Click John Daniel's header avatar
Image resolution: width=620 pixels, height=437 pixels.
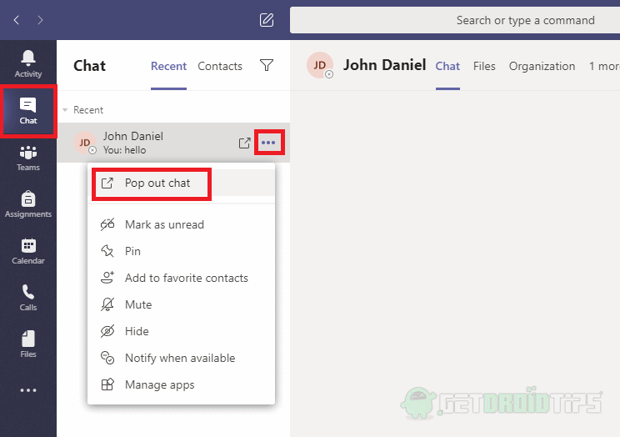click(x=319, y=65)
